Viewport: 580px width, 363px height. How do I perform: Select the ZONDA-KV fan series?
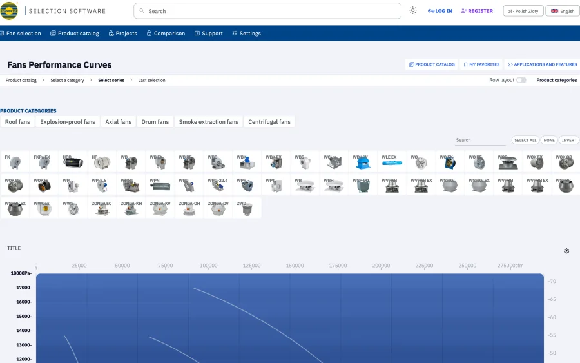click(160, 208)
